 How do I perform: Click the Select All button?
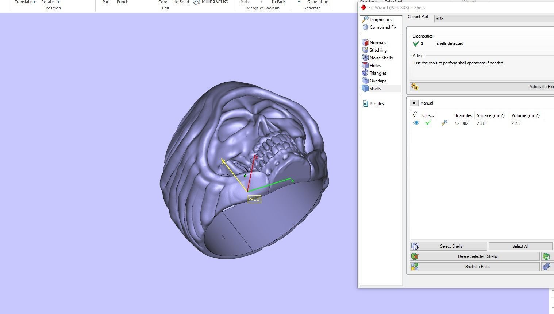[520, 246]
